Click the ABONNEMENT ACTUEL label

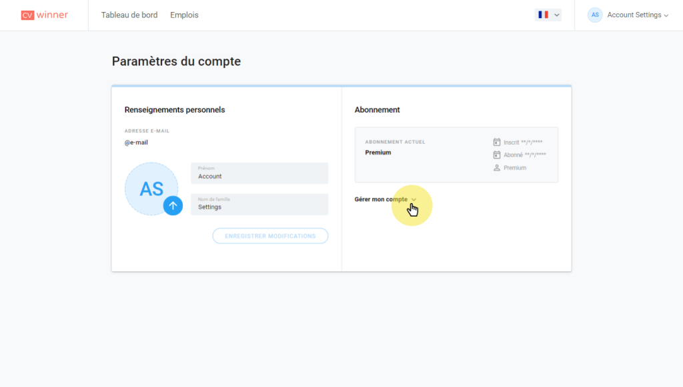(x=395, y=142)
